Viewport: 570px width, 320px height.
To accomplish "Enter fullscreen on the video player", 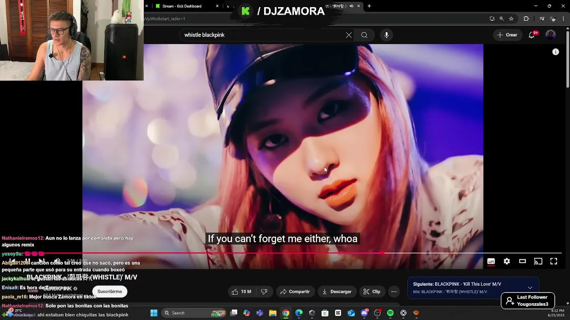I will pyautogui.click(x=554, y=261).
